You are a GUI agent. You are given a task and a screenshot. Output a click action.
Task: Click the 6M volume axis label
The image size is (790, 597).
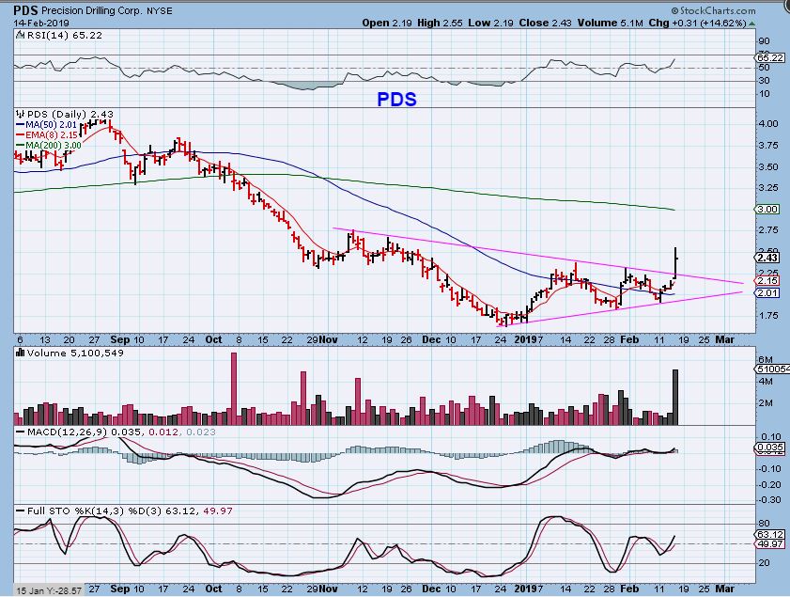click(766, 360)
